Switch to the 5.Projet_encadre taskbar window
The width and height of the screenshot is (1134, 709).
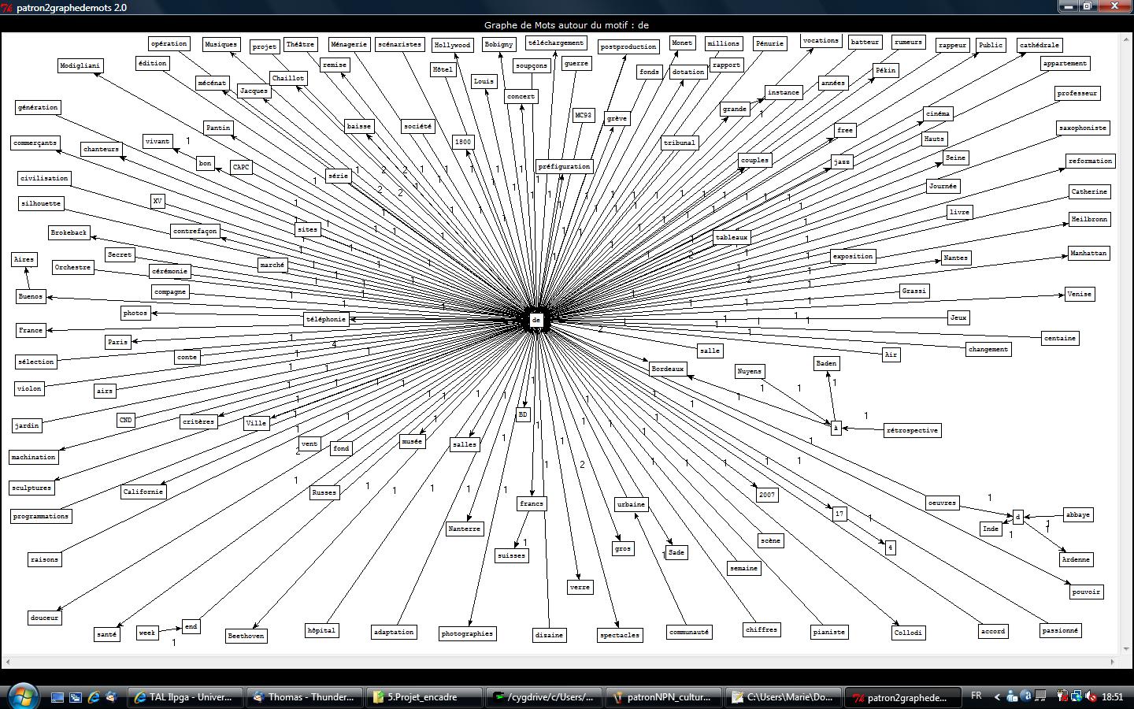pos(424,697)
